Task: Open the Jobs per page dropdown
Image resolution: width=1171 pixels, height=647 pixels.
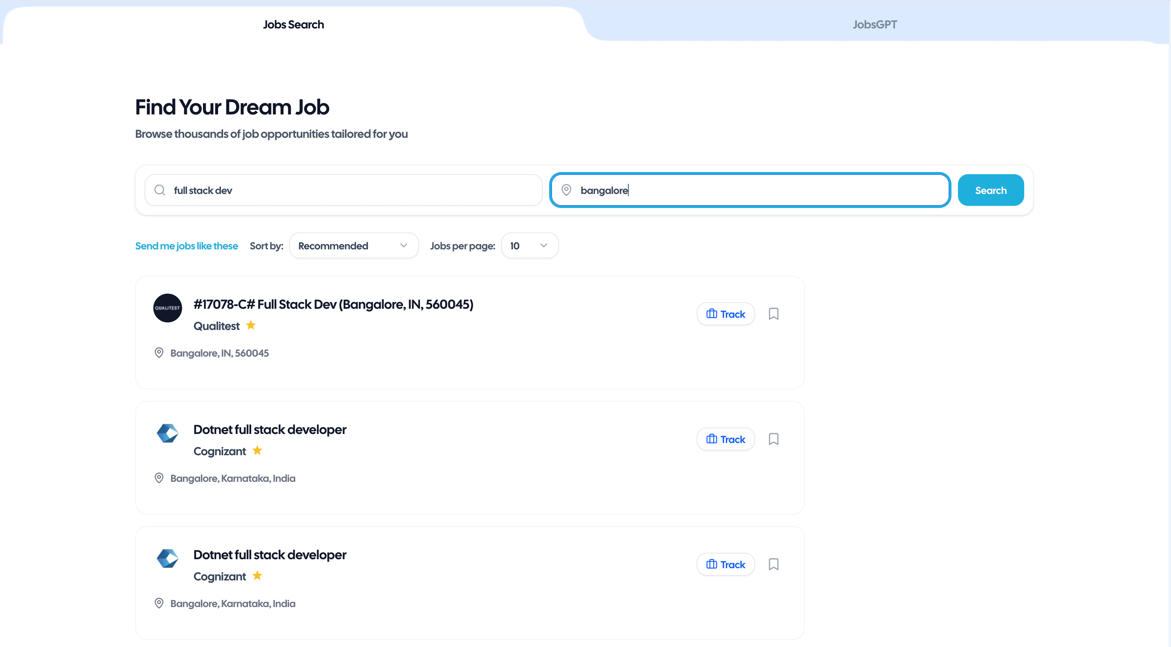Action: click(530, 245)
